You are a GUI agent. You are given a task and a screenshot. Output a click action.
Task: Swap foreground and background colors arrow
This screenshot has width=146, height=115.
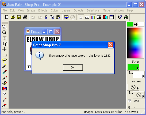(136, 25)
